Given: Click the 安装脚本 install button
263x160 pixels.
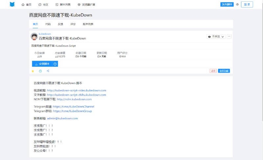Looking at the screenshot, I should click(x=42, y=64).
